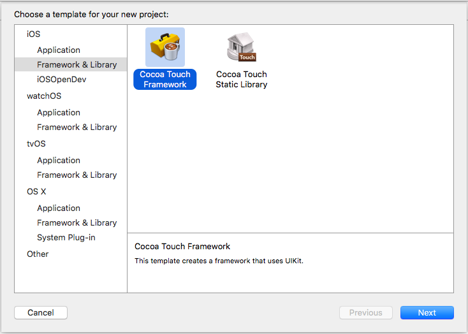
Task: Select the iOS category header
Action: (x=33, y=34)
